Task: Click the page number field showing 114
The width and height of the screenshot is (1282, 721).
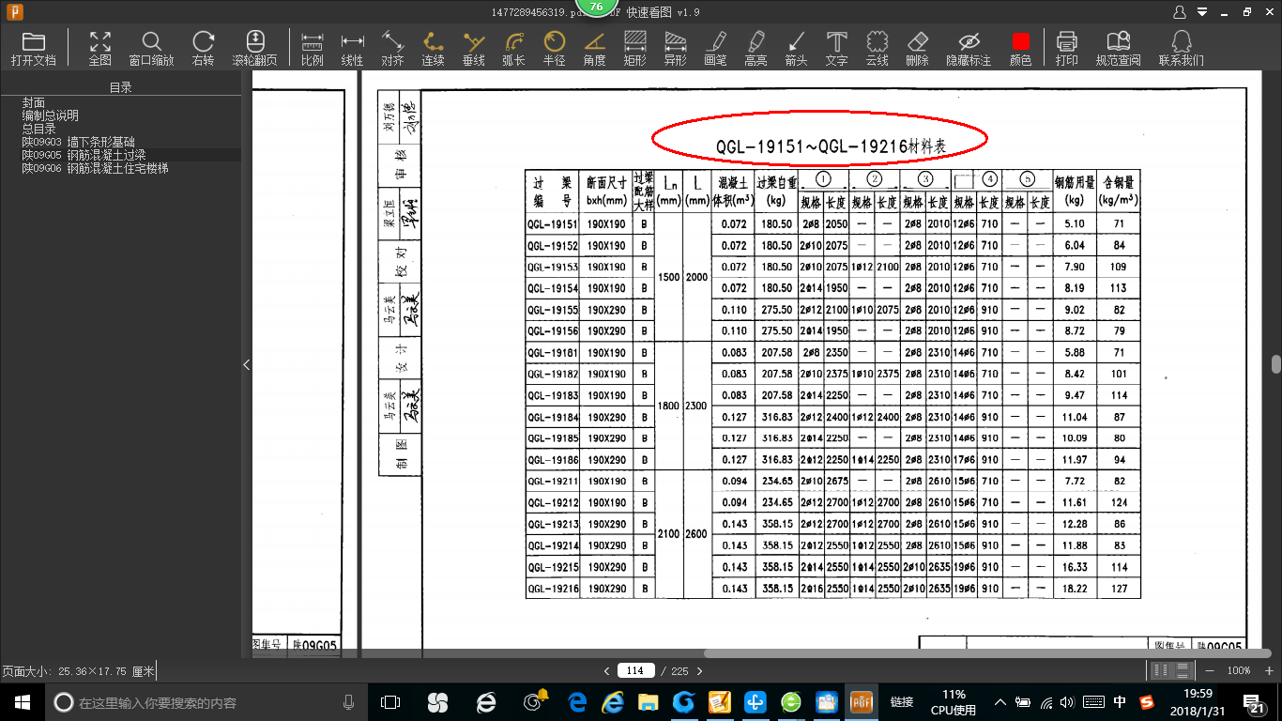Action: click(635, 670)
